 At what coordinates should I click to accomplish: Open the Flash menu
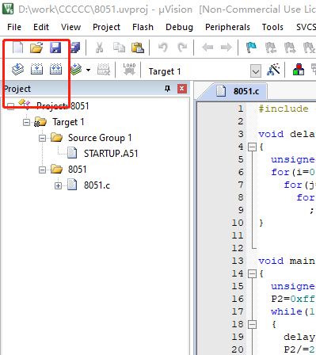[143, 27]
